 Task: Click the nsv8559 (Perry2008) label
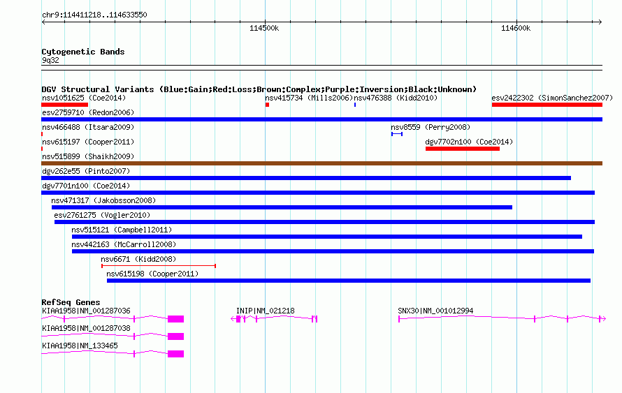pos(431,127)
